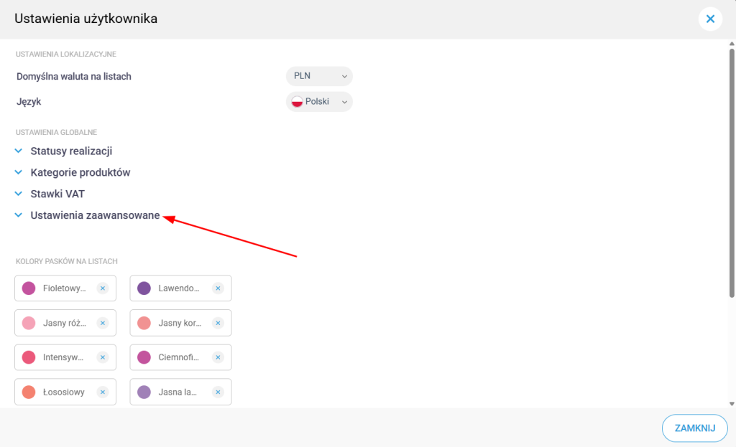The height and width of the screenshot is (447, 736).
Task: Open the Polski language dropdown
Action: point(319,102)
